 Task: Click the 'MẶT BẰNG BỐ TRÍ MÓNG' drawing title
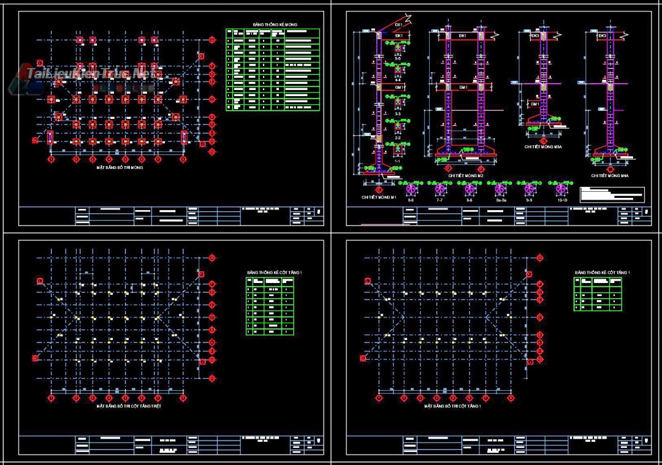click(120, 167)
